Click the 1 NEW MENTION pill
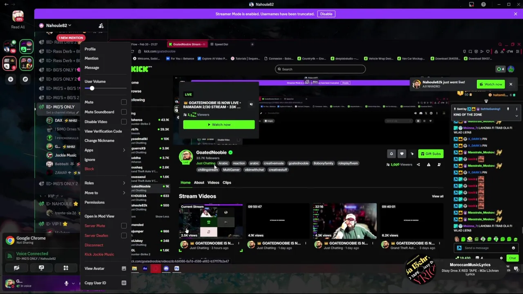The width and height of the screenshot is (523, 294). (71, 38)
